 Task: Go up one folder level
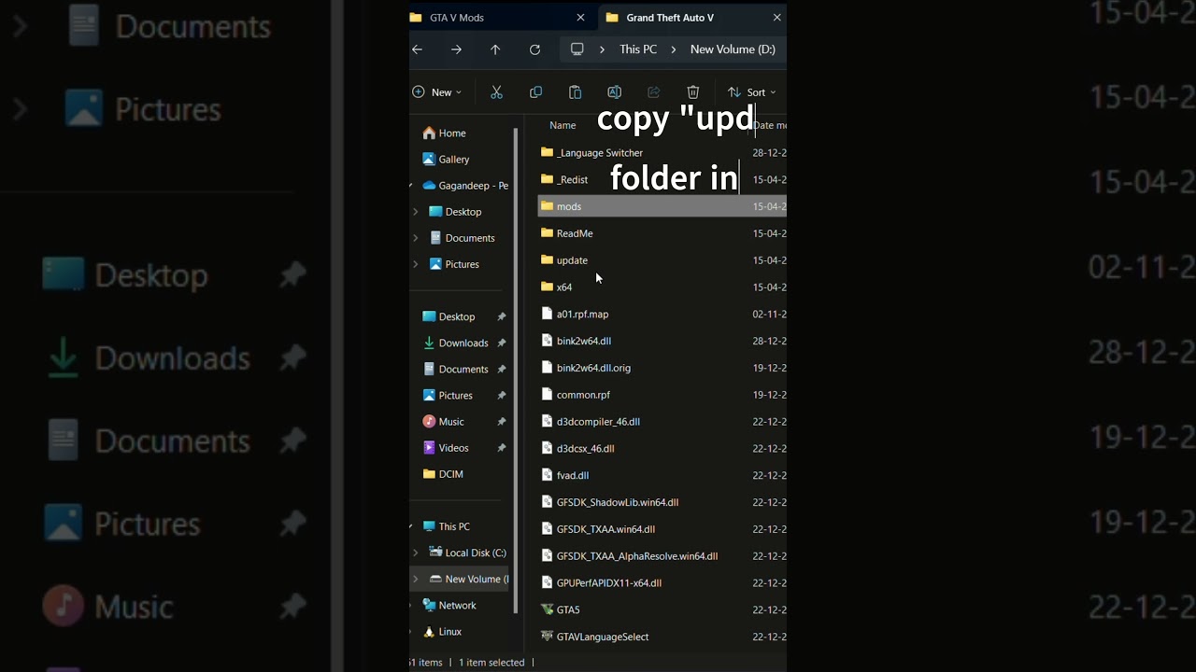coord(495,49)
